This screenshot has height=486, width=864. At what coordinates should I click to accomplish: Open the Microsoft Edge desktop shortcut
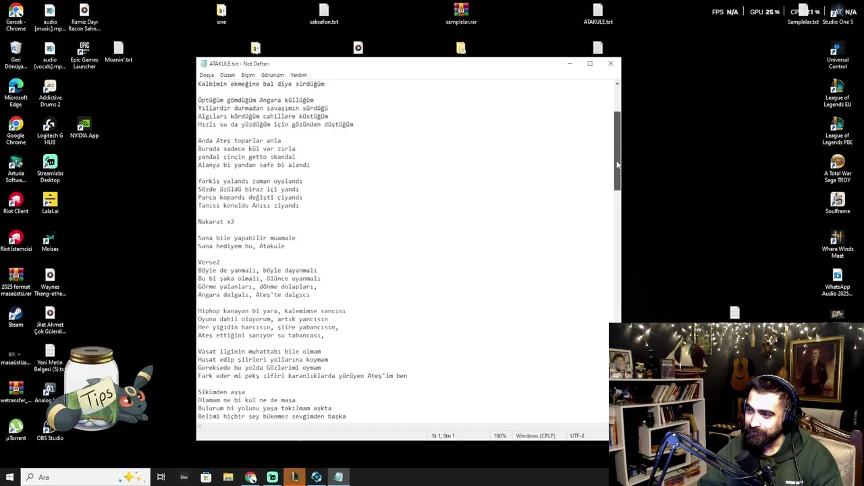coord(16,93)
